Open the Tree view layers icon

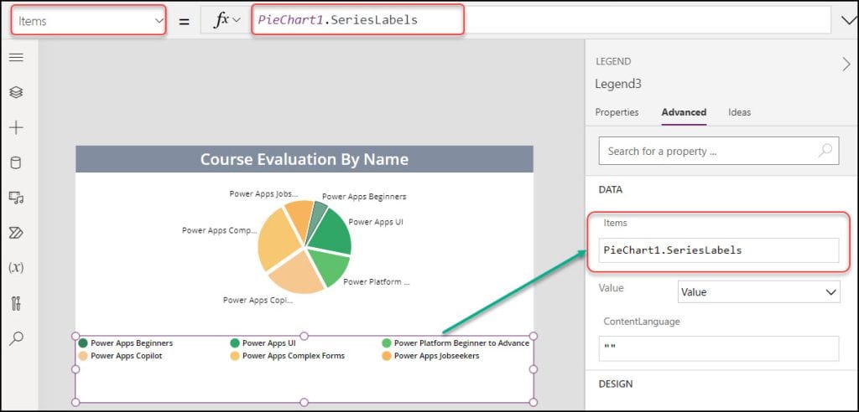tap(17, 92)
